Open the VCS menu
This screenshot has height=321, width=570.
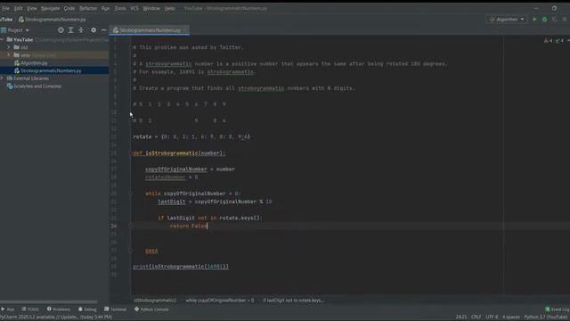[x=134, y=8]
